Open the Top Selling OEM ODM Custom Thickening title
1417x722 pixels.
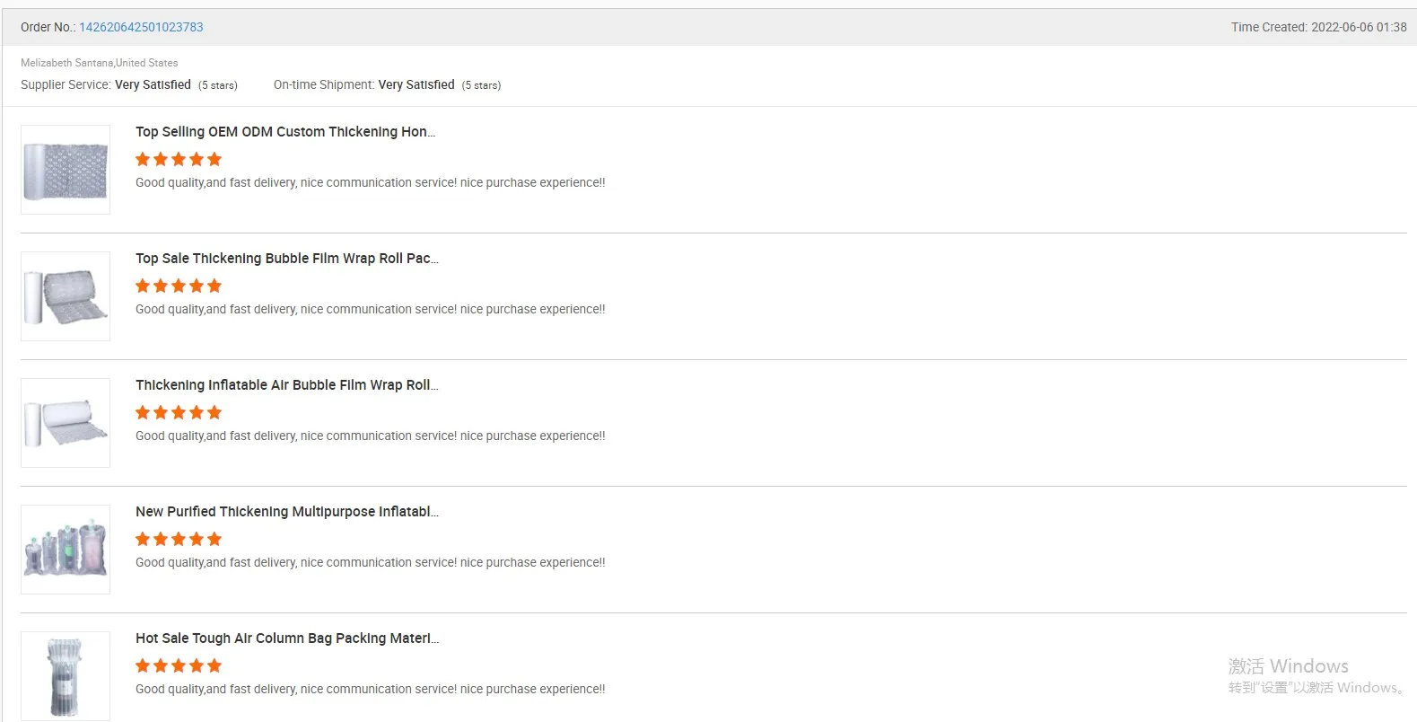tap(285, 132)
